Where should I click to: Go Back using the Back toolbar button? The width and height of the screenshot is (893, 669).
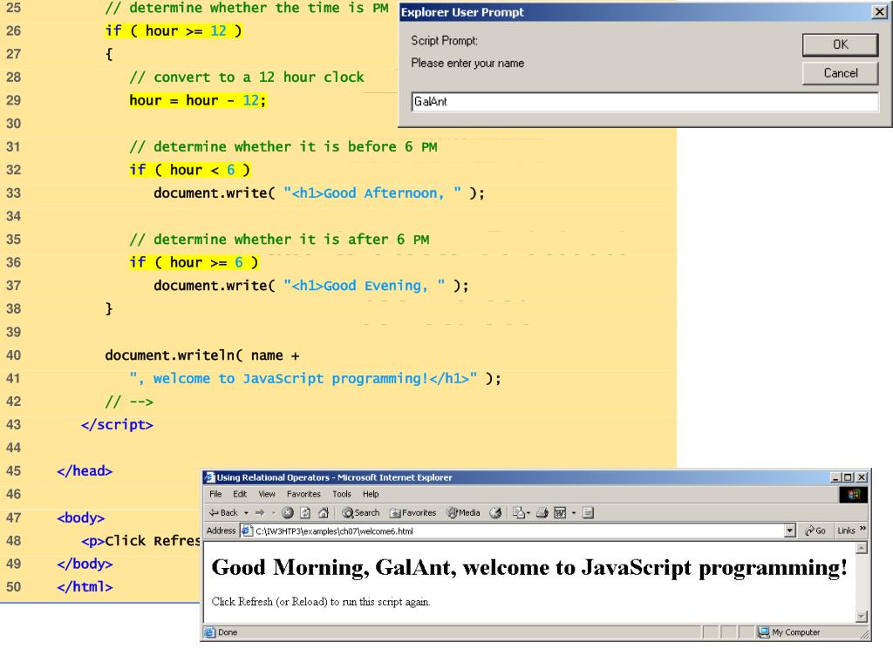223,512
